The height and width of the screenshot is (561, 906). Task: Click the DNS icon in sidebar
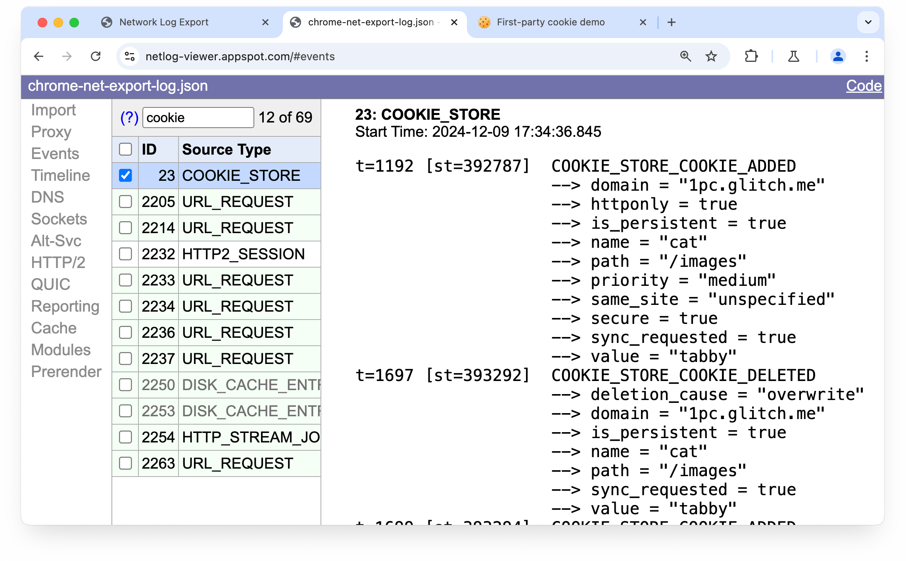click(x=46, y=197)
